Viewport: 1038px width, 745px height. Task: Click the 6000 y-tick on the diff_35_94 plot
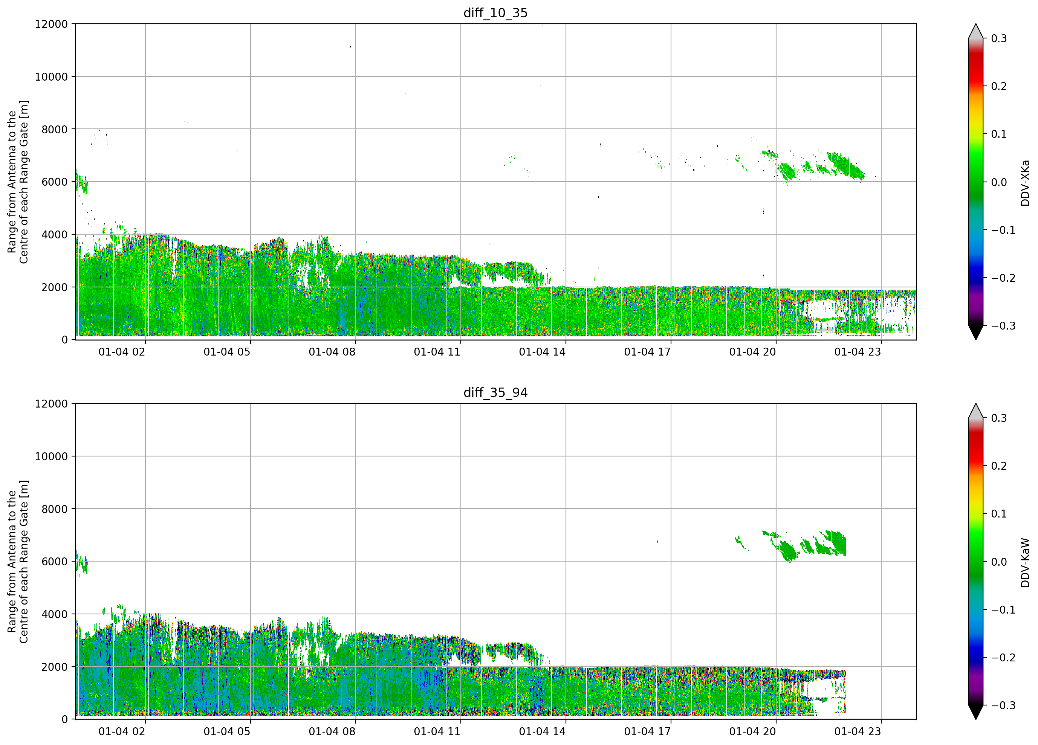point(55,562)
